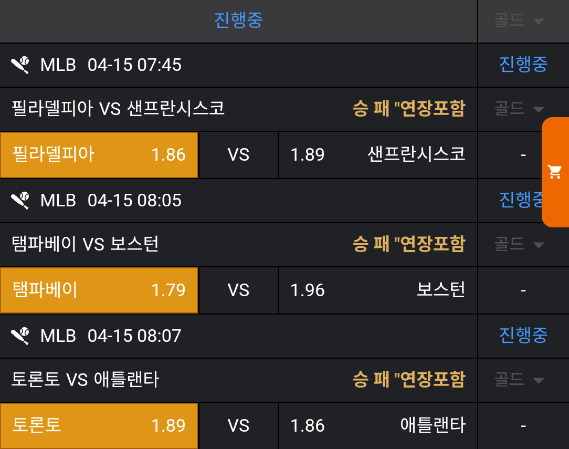Expand 골드 dropdown for 탬파베이 VS 보스턴
The image size is (569, 449).
tap(519, 245)
